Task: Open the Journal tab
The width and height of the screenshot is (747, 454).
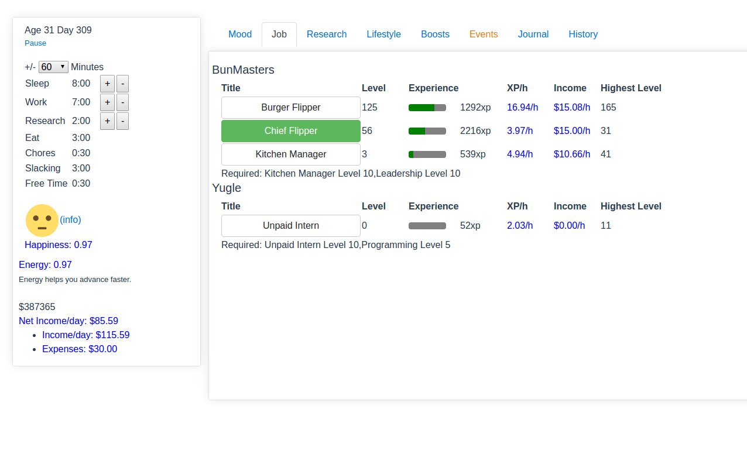Action: [533, 35]
